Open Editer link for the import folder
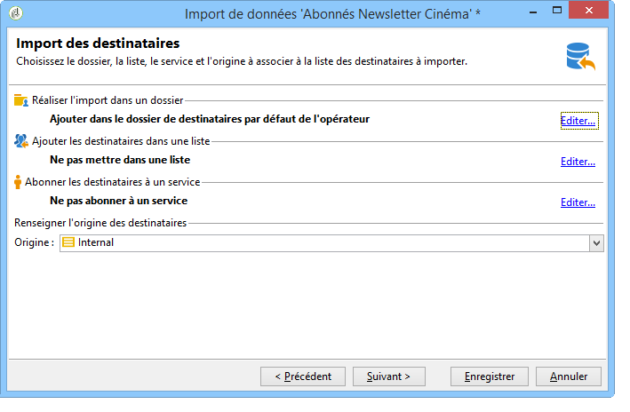Viewport: 630px width, 412px height. coord(578,121)
